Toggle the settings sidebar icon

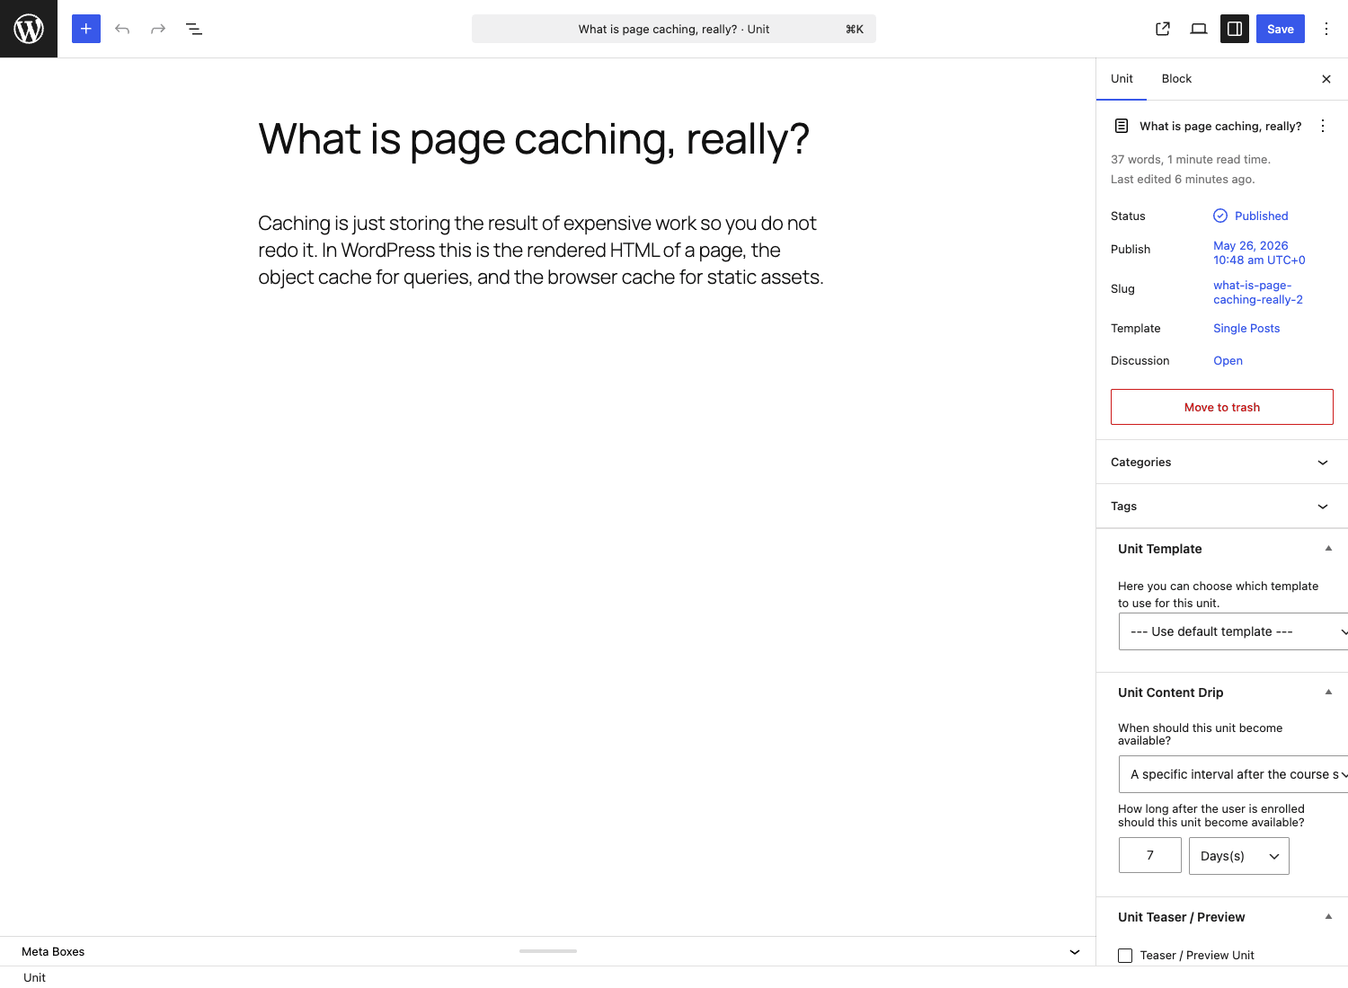[x=1235, y=29]
